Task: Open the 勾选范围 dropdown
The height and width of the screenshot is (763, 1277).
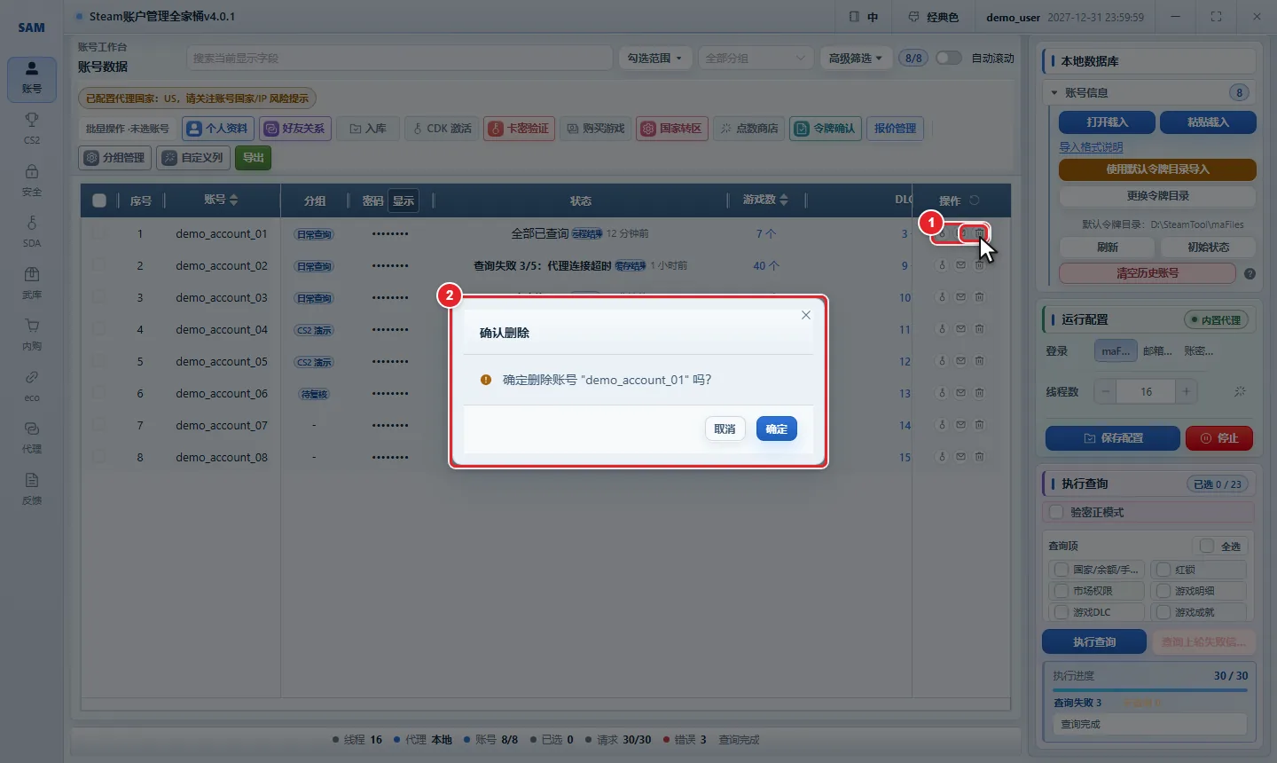Action: pyautogui.click(x=654, y=58)
